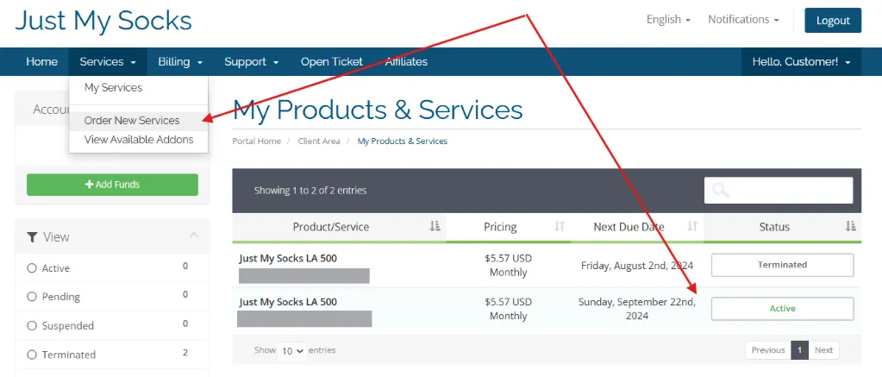882x377 pixels.
Task: Select the Pending filter radio button
Action: pyautogui.click(x=32, y=297)
